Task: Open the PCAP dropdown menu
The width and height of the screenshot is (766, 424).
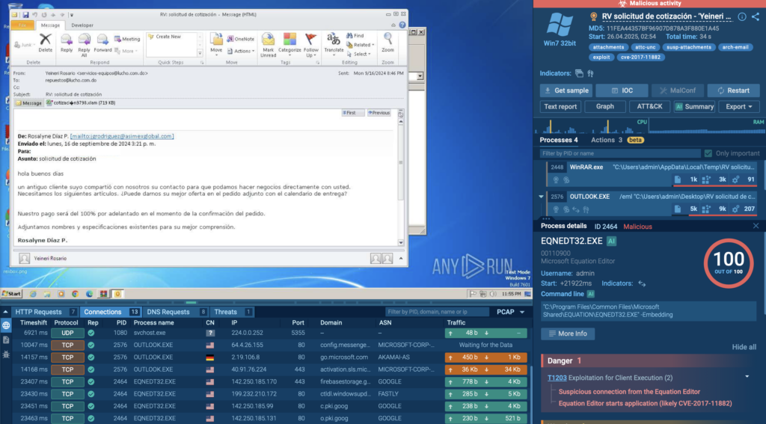Action: pyautogui.click(x=509, y=312)
